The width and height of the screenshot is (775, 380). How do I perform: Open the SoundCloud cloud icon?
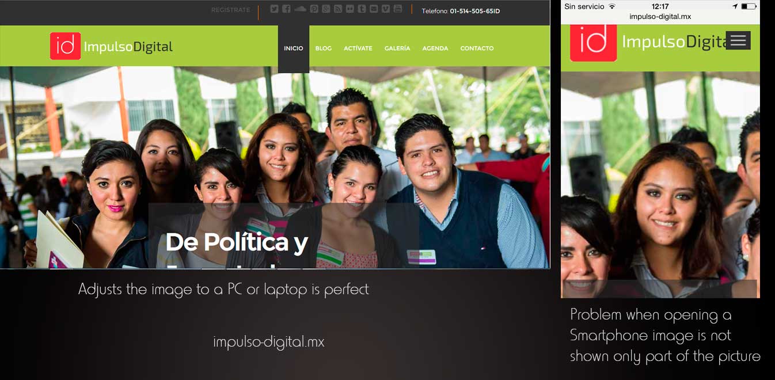pos(300,9)
